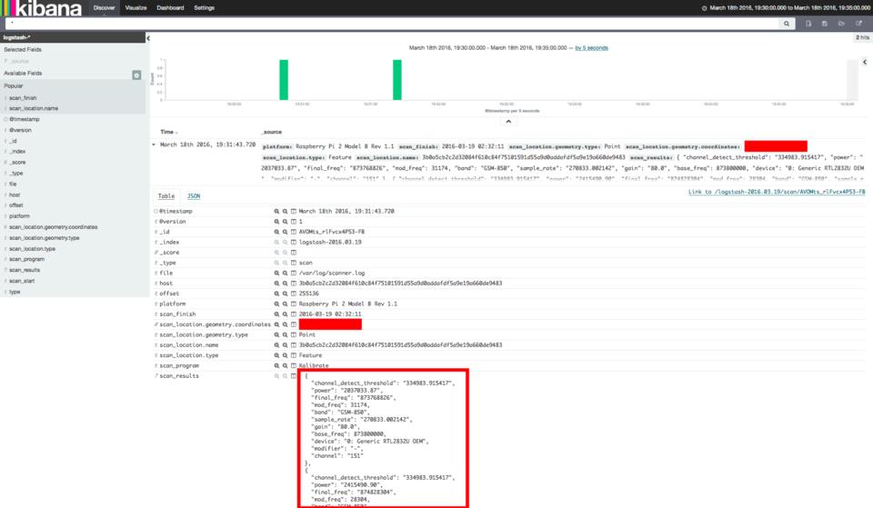Switch to the JSON document view tab

tap(195, 195)
